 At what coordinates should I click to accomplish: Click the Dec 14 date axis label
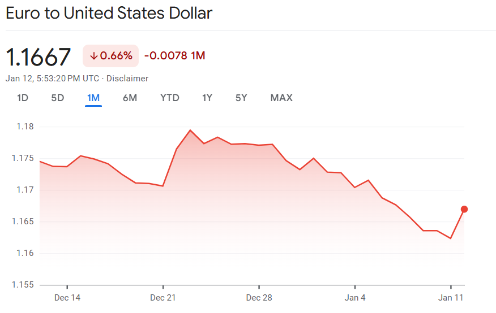[67, 298]
